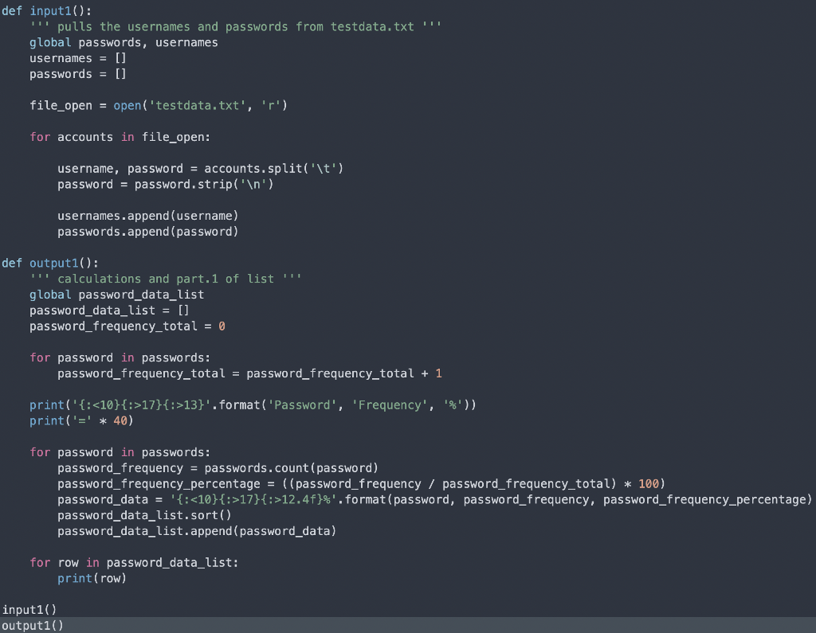The width and height of the screenshot is (816, 633).
Task: Click the 'def output1():' function definition line
Action: pyautogui.click(x=50, y=264)
